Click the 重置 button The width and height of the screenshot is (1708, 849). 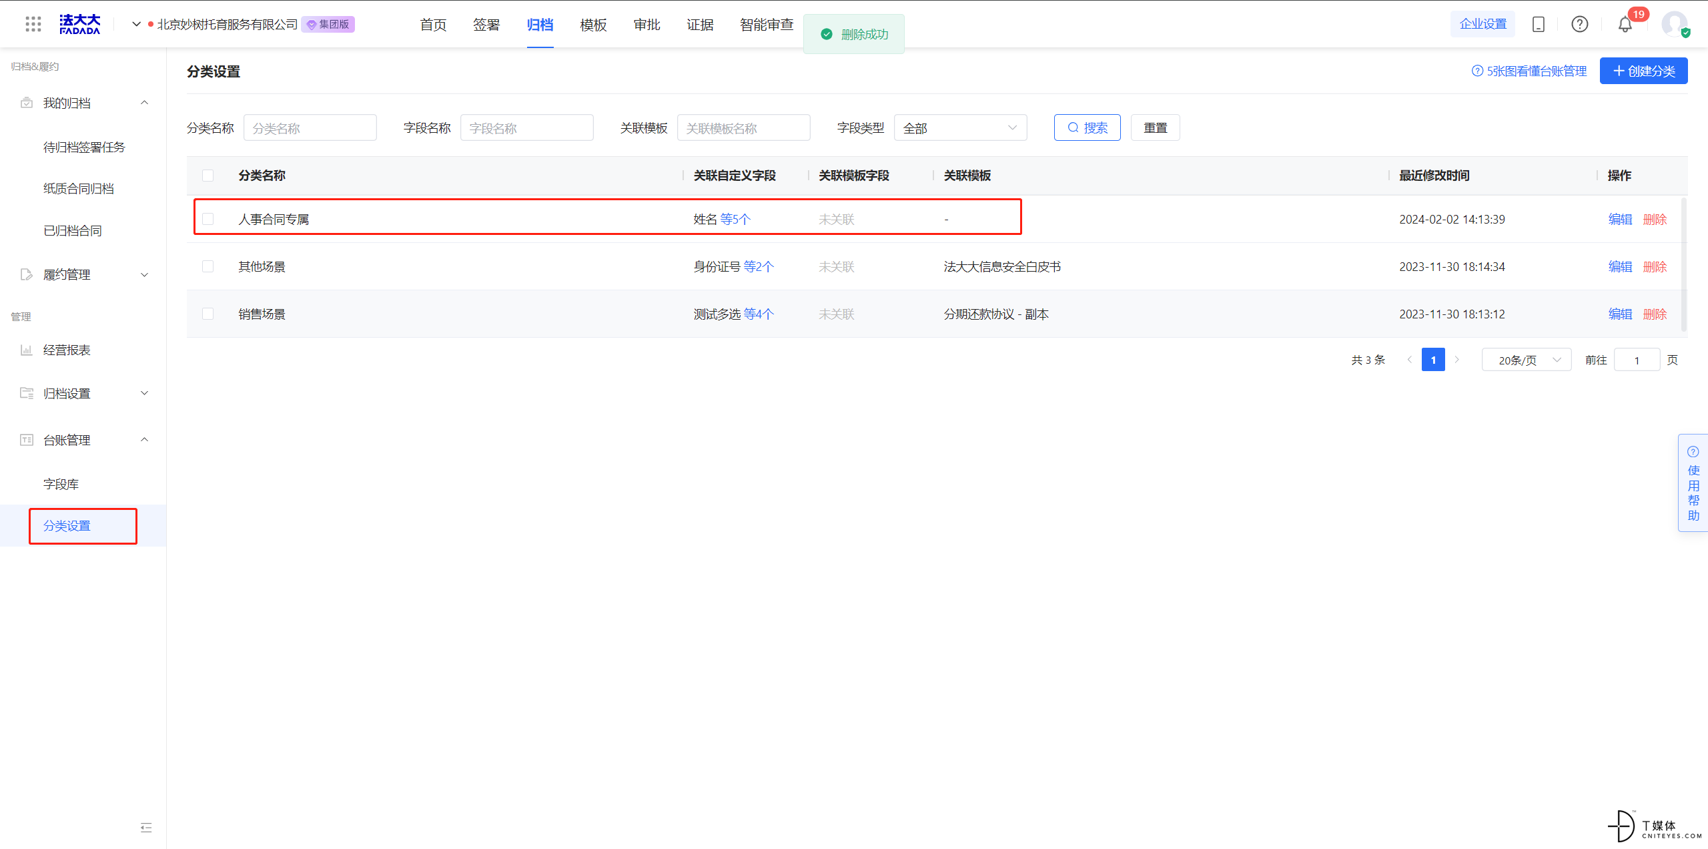(x=1155, y=127)
